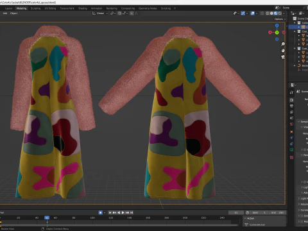Click the red X axis on navigation gizmo

270,33
